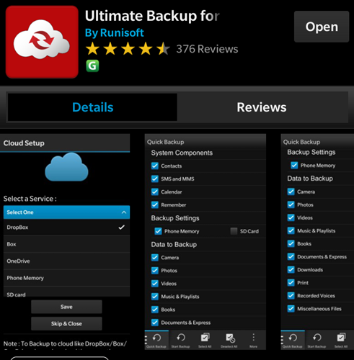Select the Details tab
The image size is (354, 360).
(x=93, y=107)
